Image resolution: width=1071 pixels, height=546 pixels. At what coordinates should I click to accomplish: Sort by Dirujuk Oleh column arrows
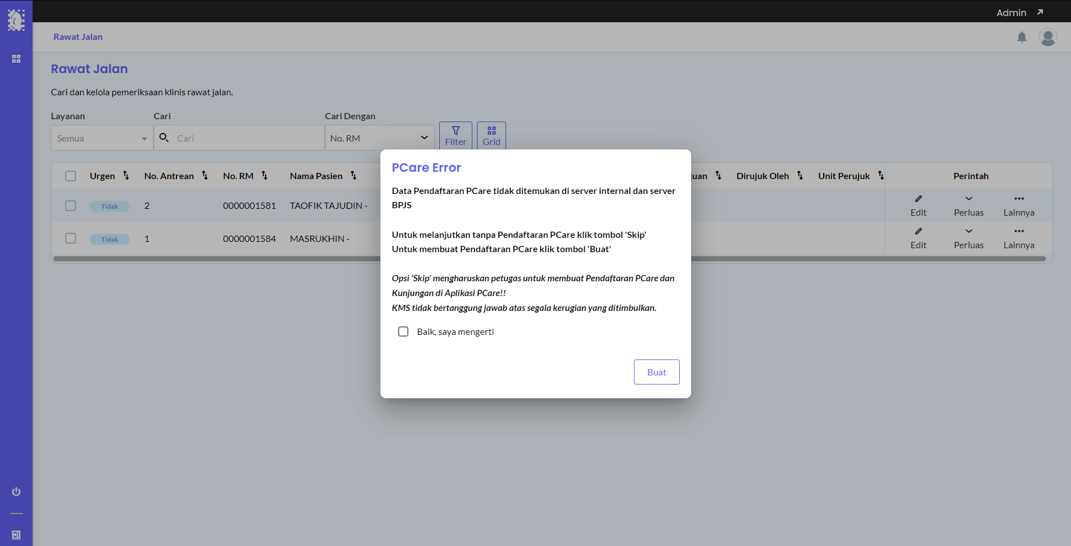click(800, 176)
